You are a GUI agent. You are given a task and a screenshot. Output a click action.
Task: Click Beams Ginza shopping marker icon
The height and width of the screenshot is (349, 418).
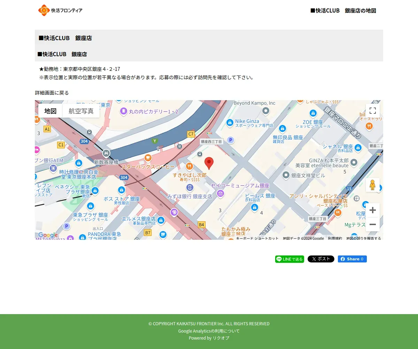tap(255, 208)
